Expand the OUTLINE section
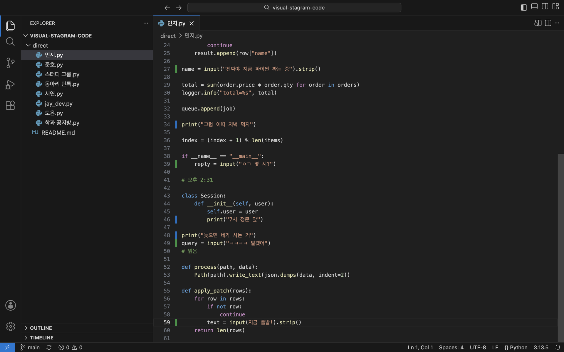564x352 pixels. point(87,328)
